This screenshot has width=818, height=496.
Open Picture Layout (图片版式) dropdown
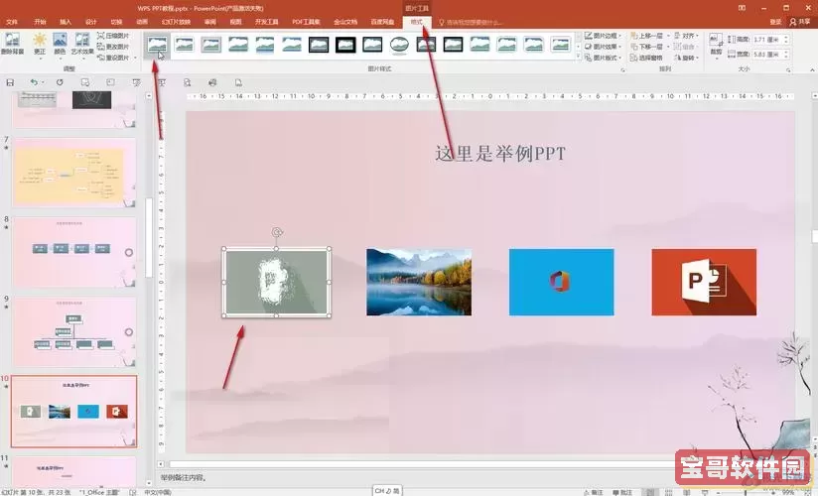603,58
